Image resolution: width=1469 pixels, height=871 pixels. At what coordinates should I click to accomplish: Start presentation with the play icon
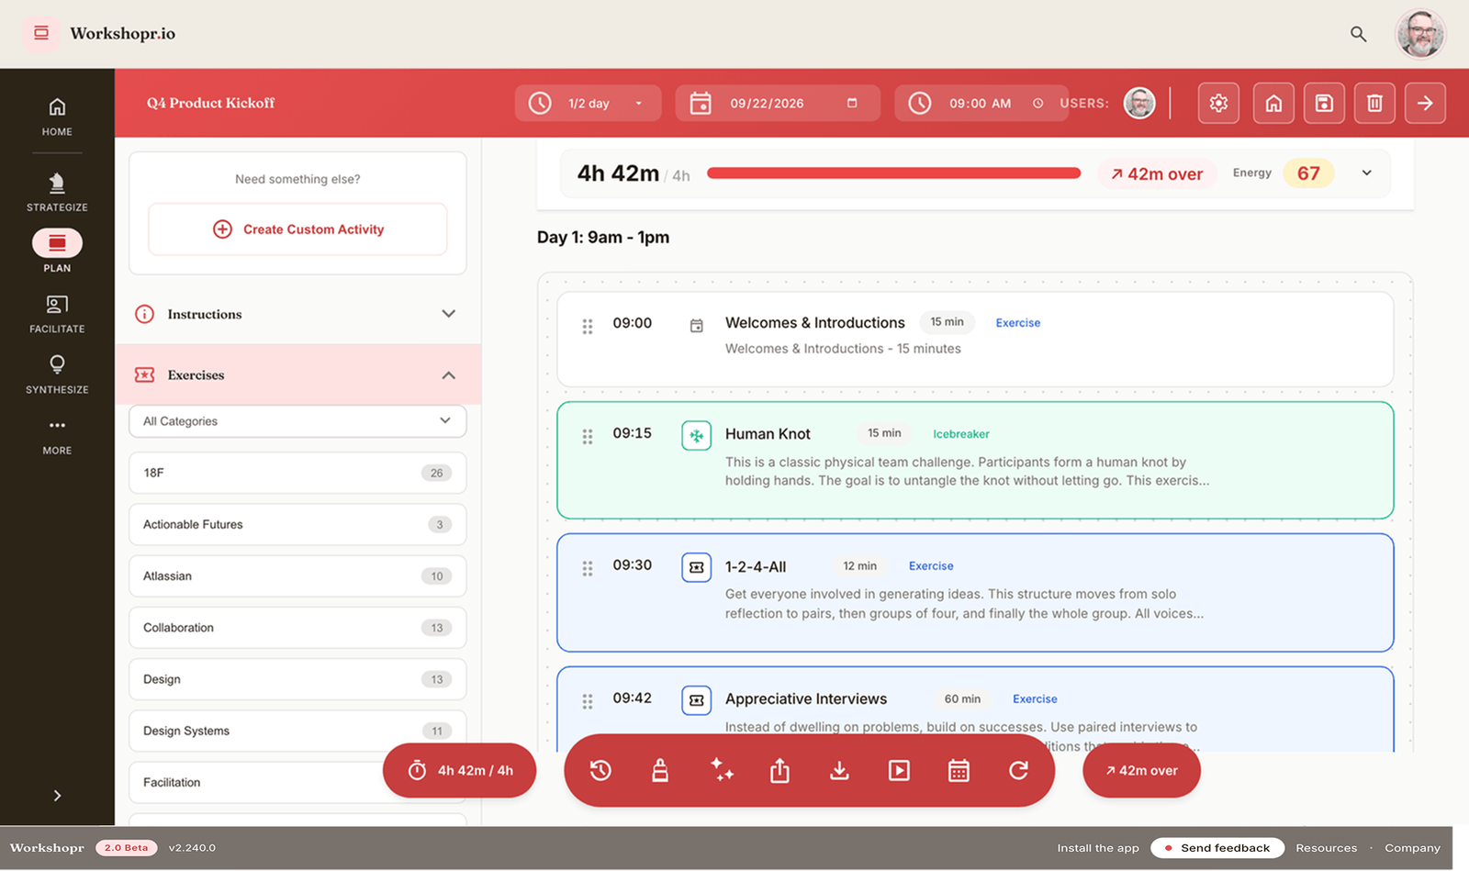899,770
